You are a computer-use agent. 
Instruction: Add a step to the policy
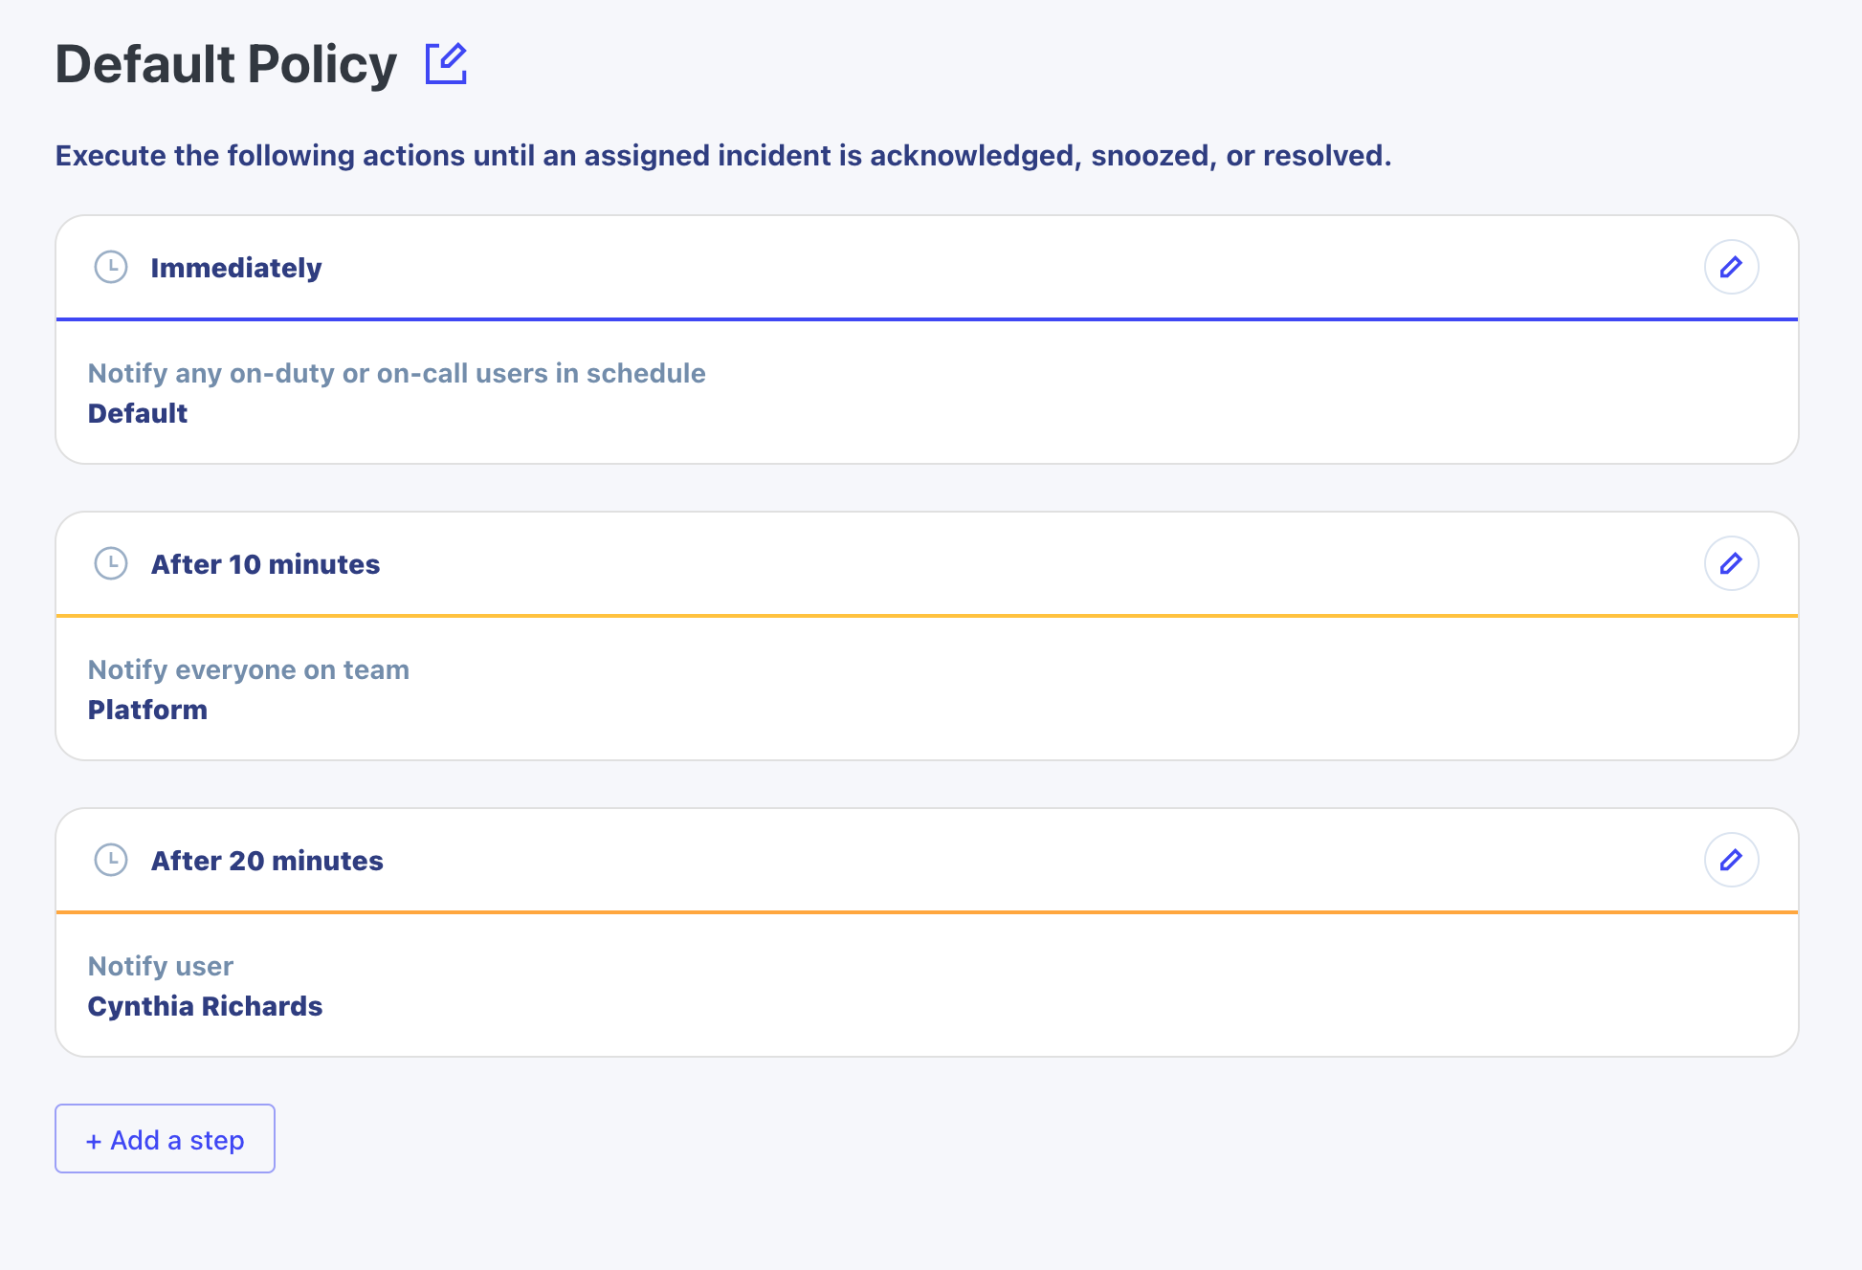tap(165, 1139)
